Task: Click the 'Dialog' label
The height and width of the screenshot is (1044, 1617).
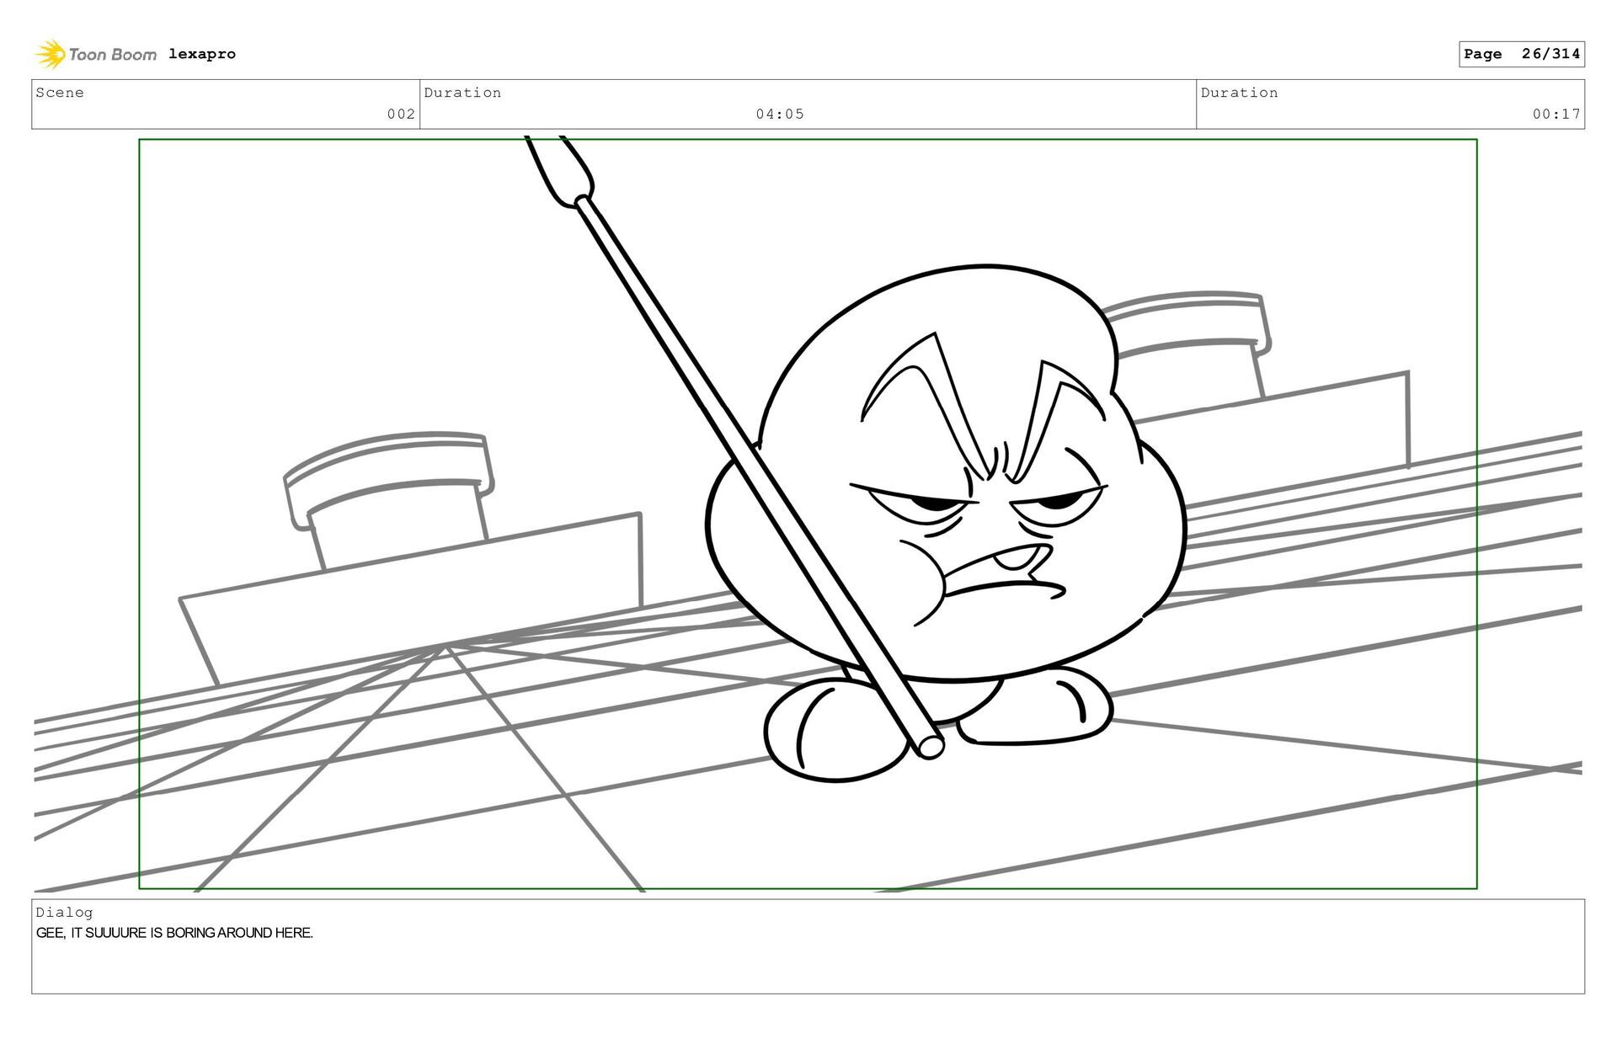Action: click(x=64, y=912)
